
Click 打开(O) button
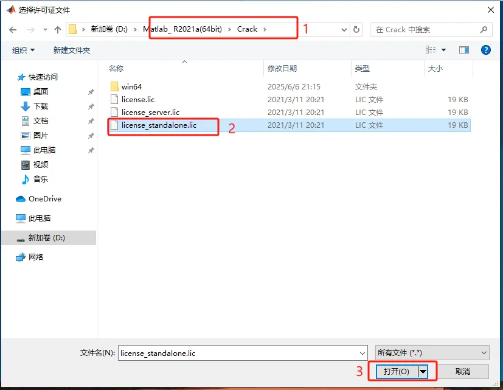(x=397, y=371)
